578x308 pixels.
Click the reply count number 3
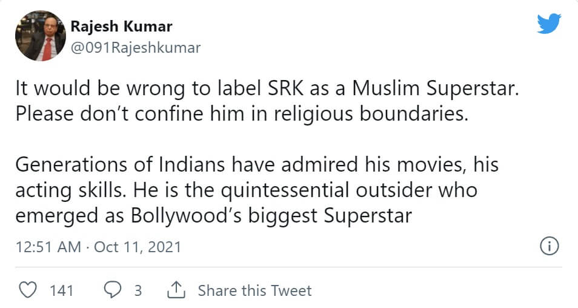click(x=138, y=290)
